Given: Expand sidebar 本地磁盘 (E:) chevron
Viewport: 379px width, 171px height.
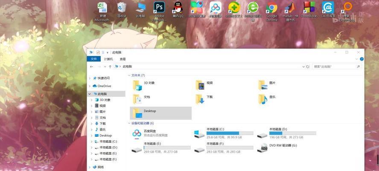Looking at the screenshot, I should (x=92, y=153).
